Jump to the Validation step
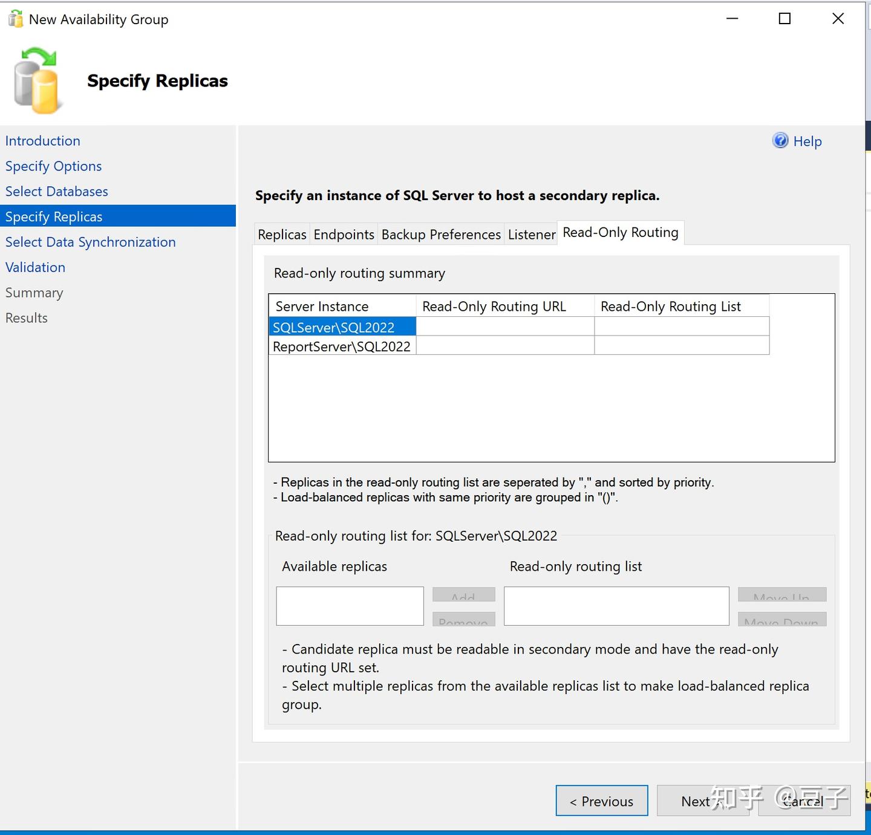 35,267
